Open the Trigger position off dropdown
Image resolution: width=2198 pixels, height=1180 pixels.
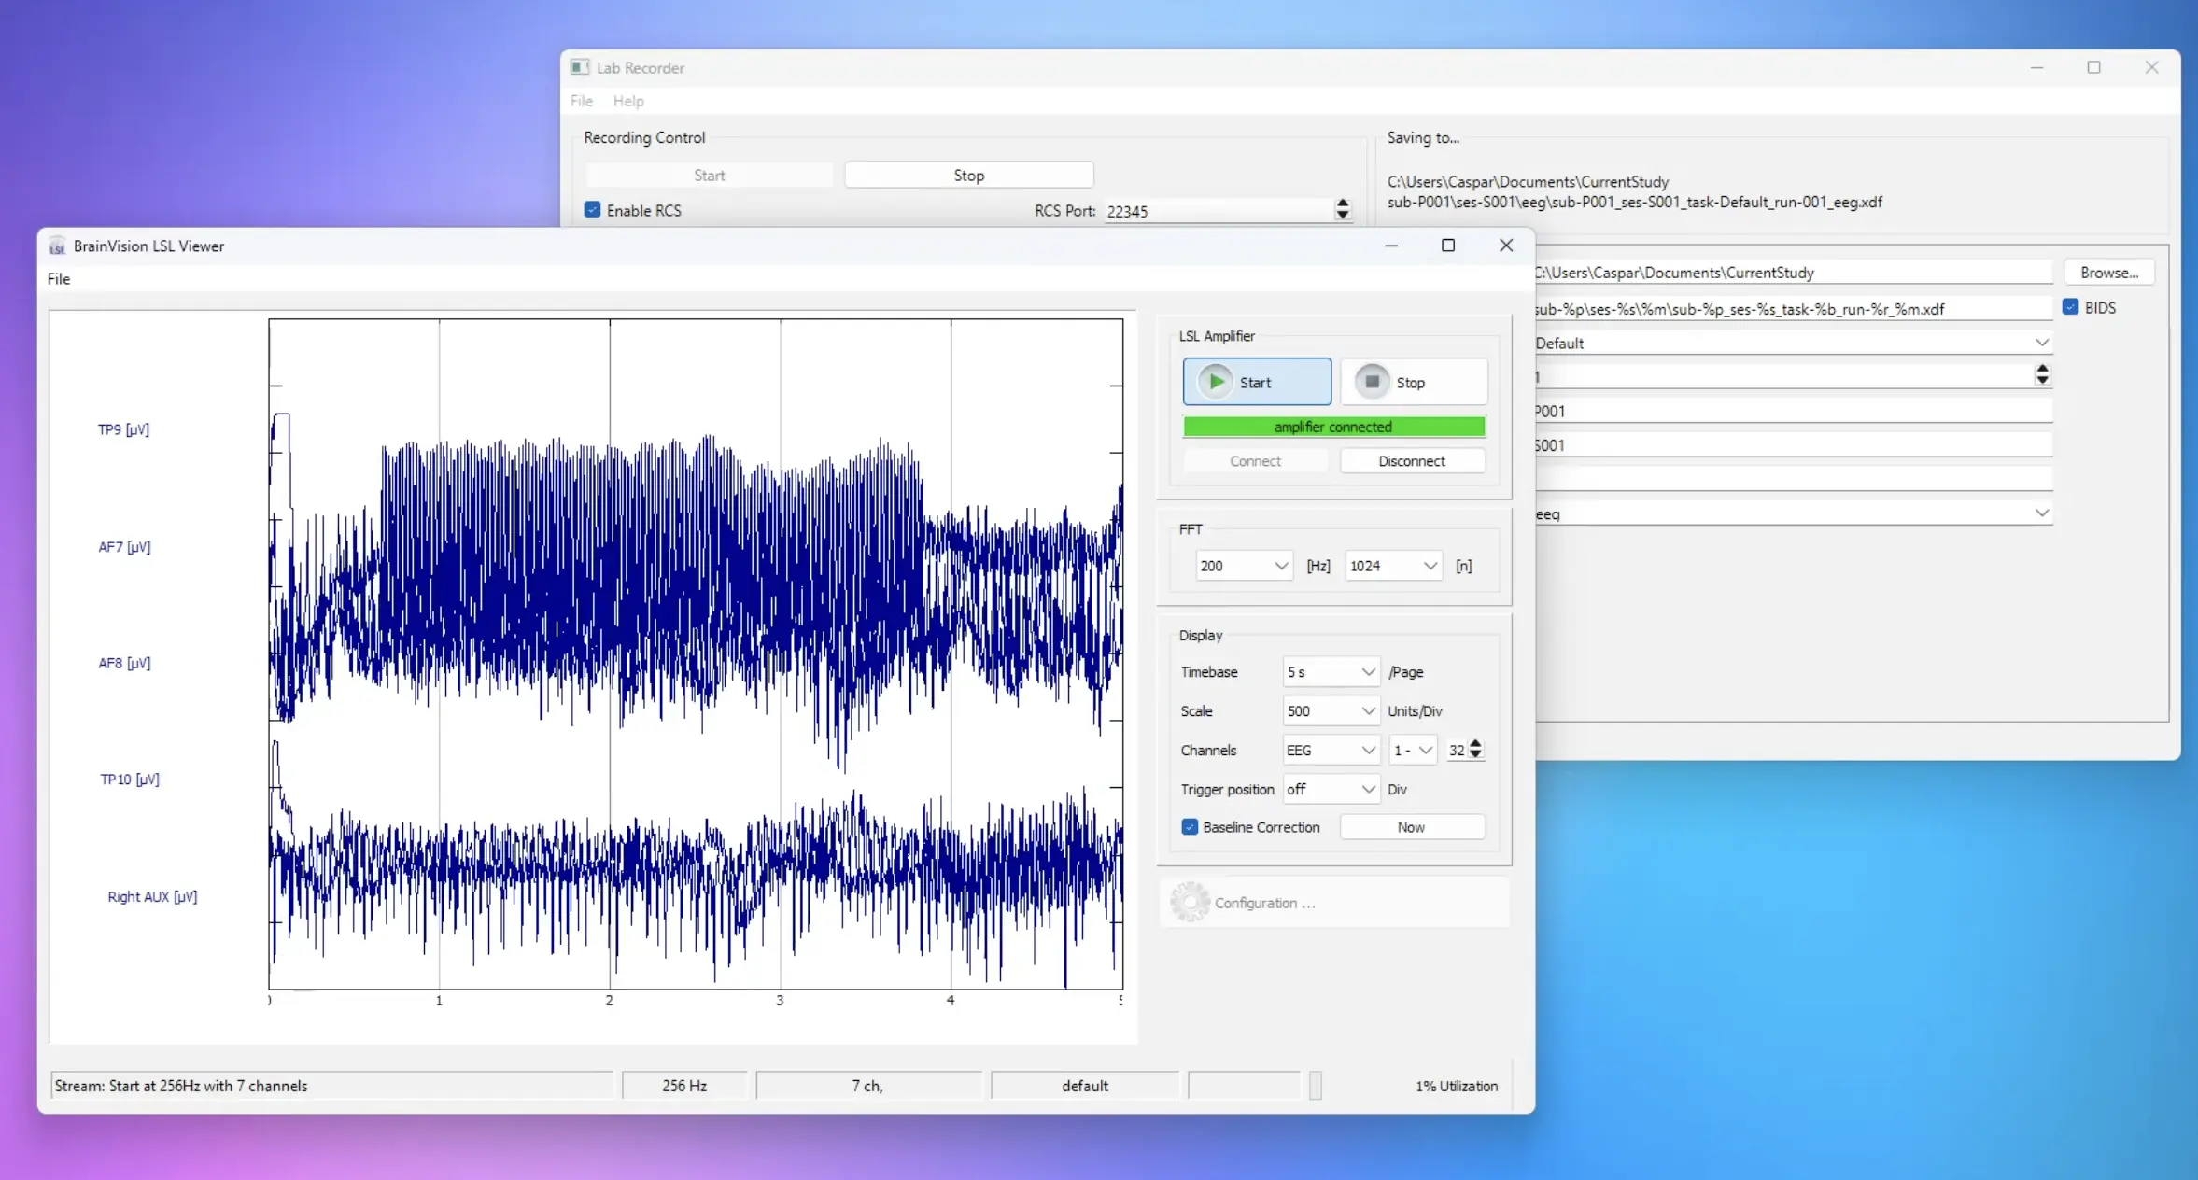click(1331, 790)
